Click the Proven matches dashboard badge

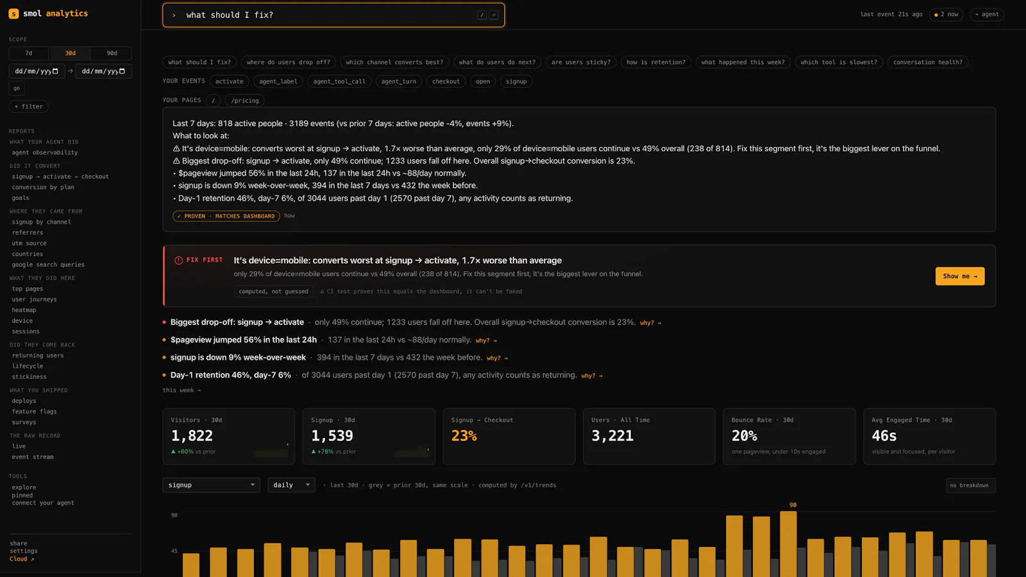226,216
